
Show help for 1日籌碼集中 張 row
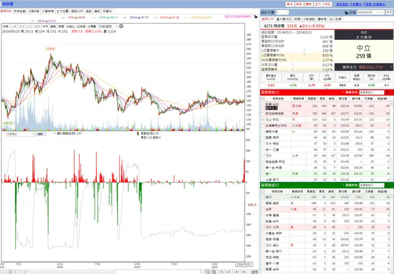coord(304,51)
